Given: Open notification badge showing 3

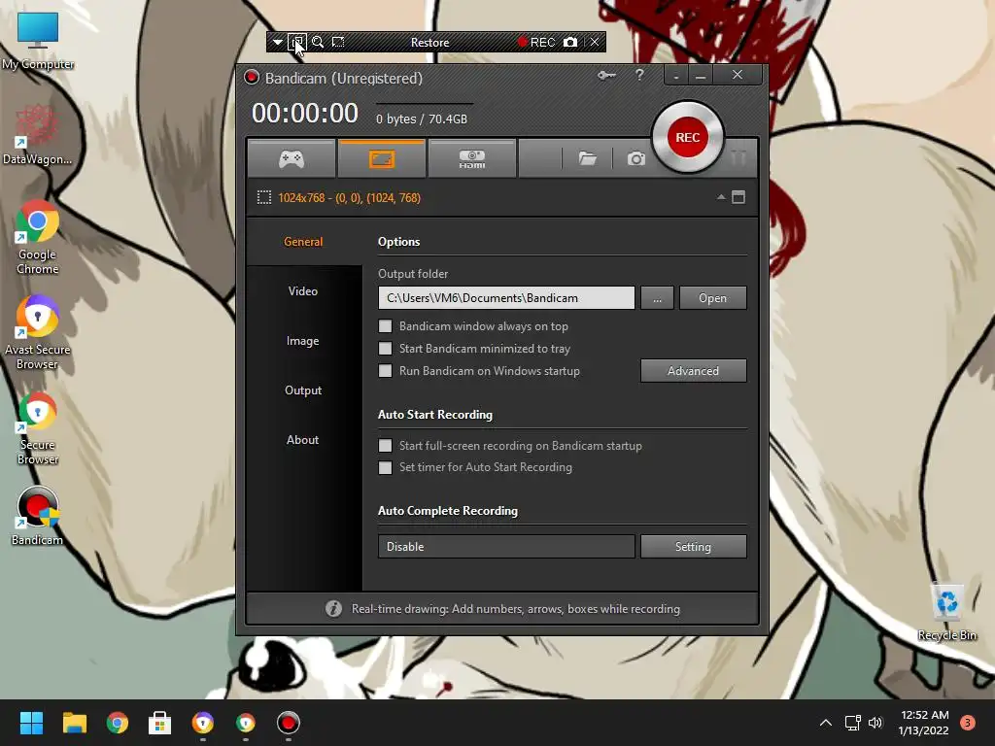Looking at the screenshot, I should point(968,723).
